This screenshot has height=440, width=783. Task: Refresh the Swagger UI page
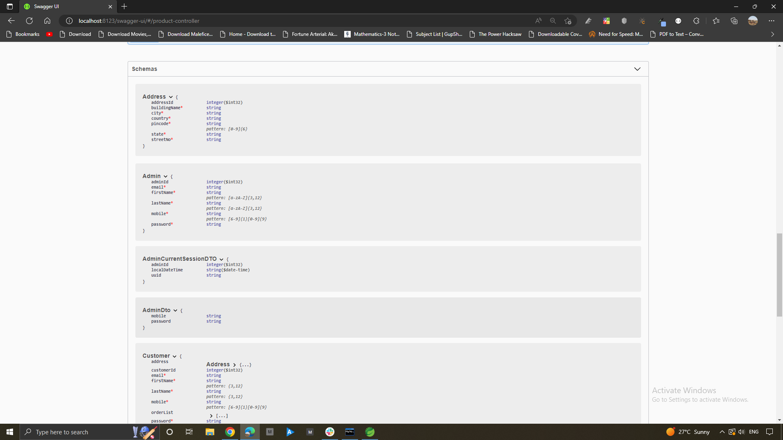pos(29,21)
